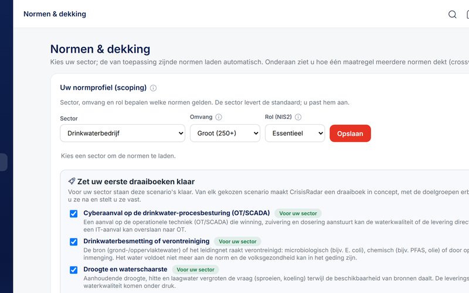Click the partially visible top-right header icon
The height and width of the screenshot is (293, 469).
coord(467,14)
